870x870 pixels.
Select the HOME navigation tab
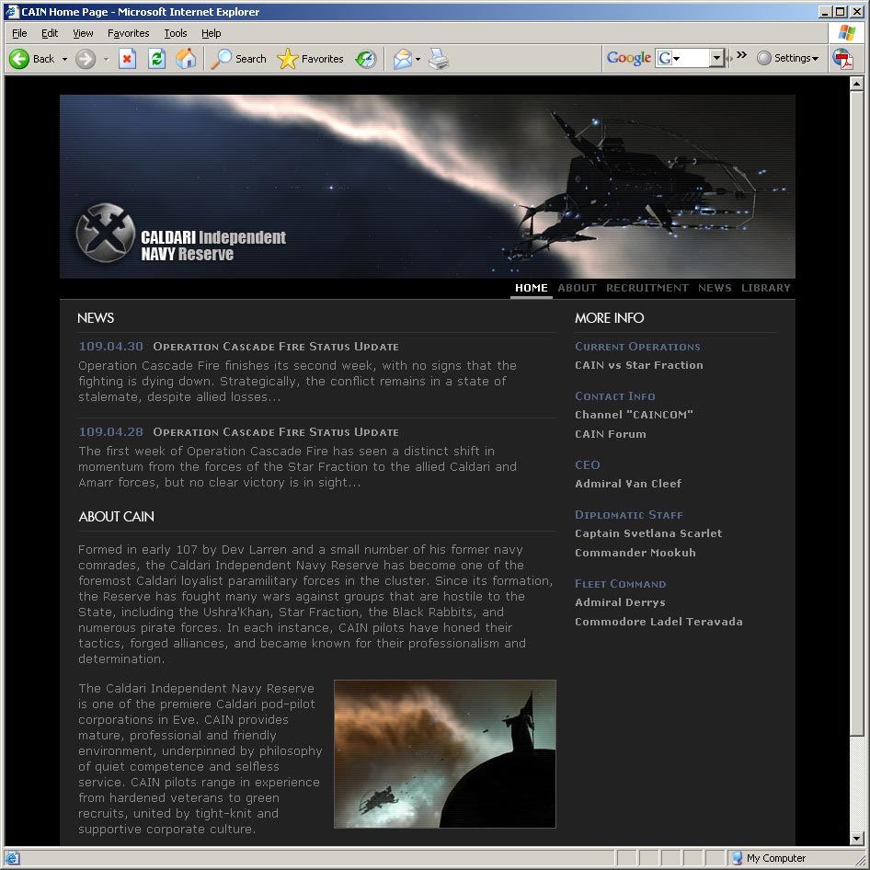click(x=531, y=288)
